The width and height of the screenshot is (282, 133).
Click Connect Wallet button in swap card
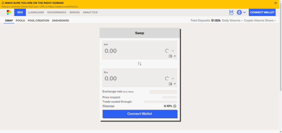point(140,114)
